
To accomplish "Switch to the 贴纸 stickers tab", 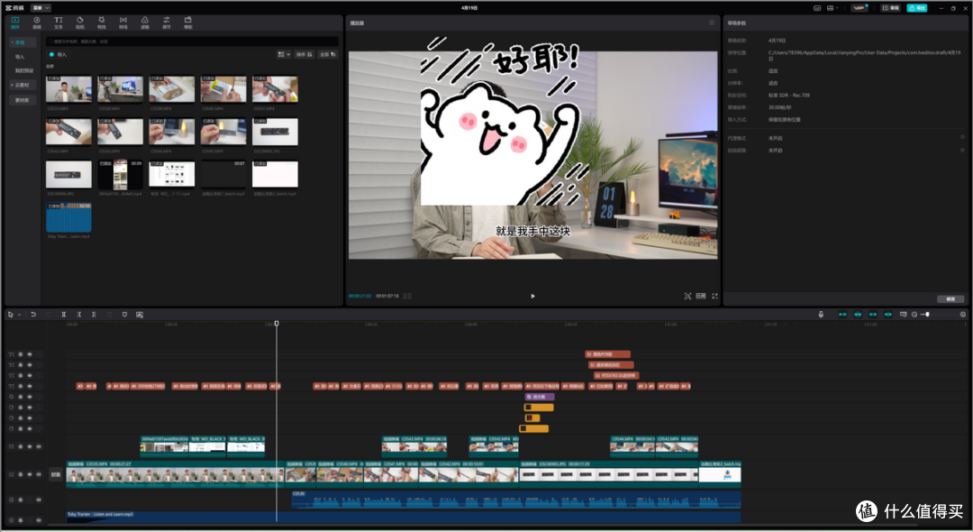I will pos(80,23).
